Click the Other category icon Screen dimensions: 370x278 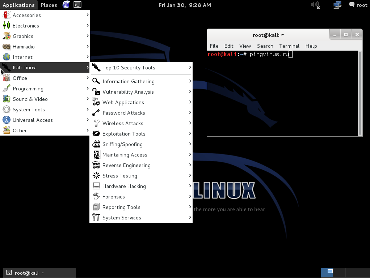pos(7,130)
